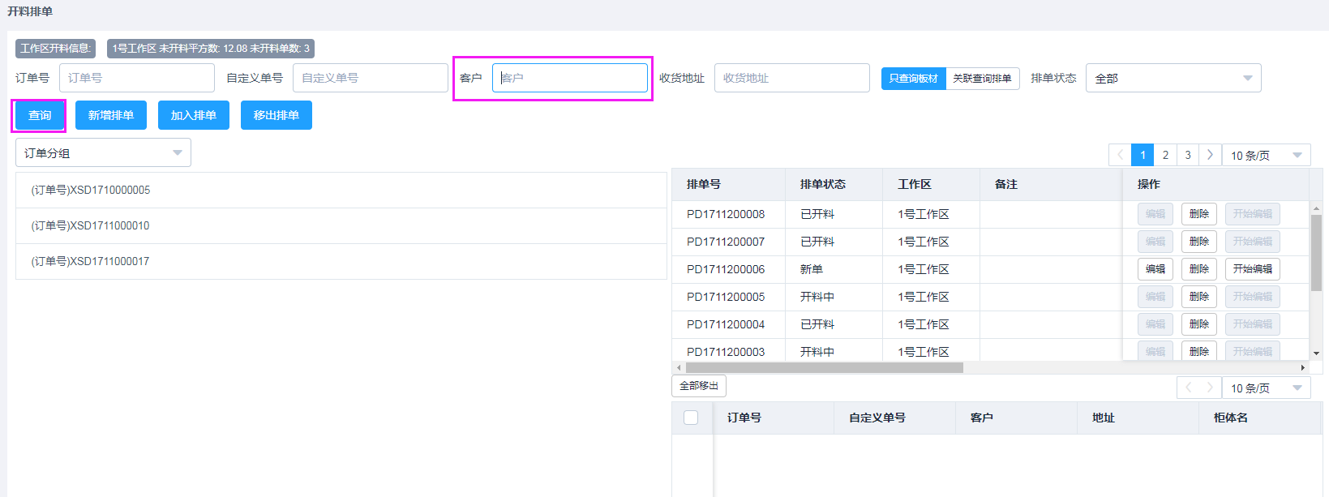
Task: Click 编辑 for schedule PD1711200006
Action: pos(1155,269)
